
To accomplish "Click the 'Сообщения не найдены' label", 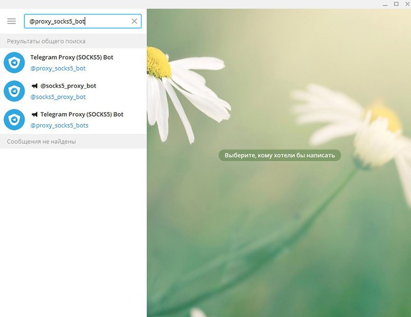I will tap(41, 141).
